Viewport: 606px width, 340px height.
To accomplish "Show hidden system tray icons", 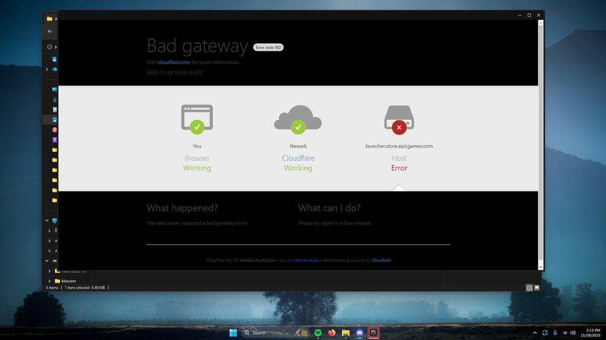I will click(535, 332).
